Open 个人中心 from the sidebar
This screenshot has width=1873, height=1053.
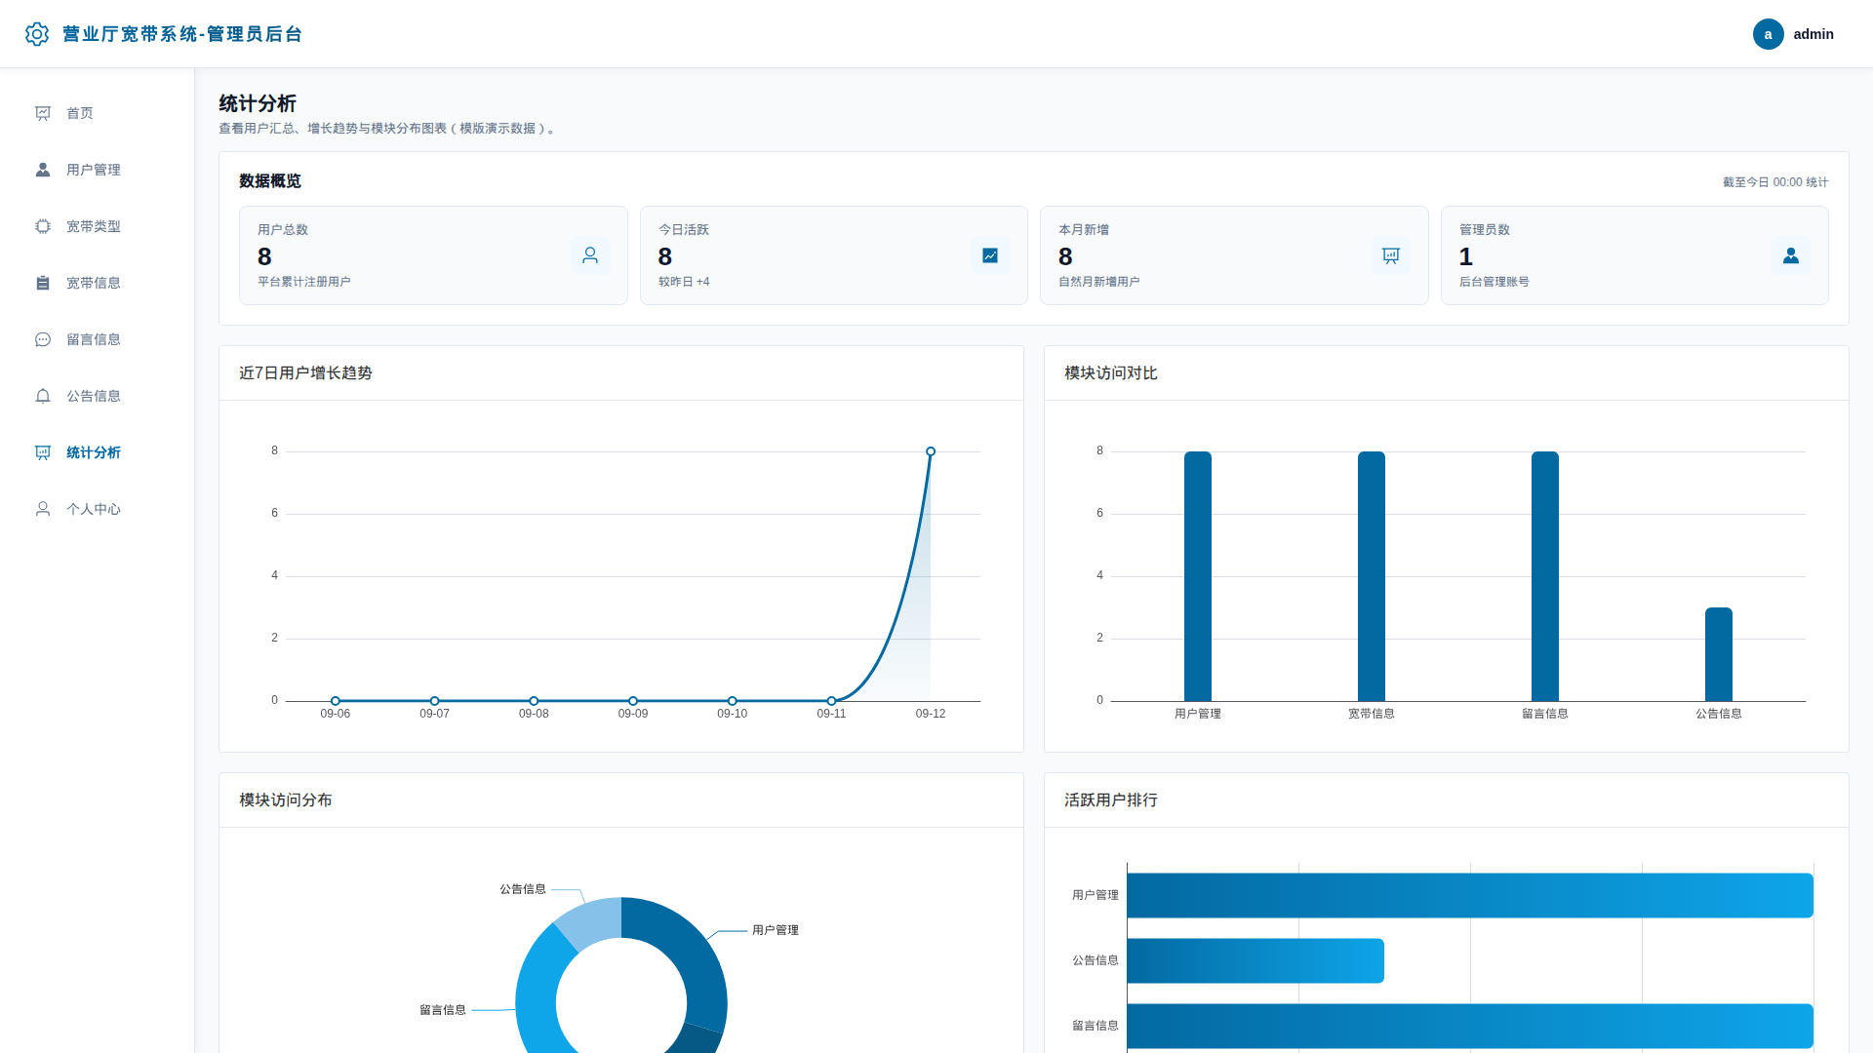(x=98, y=509)
